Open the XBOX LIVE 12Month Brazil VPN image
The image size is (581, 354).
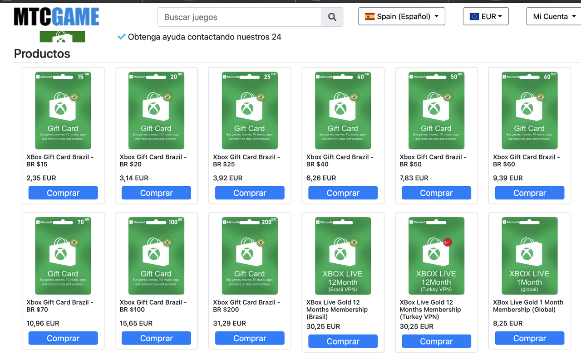343,256
